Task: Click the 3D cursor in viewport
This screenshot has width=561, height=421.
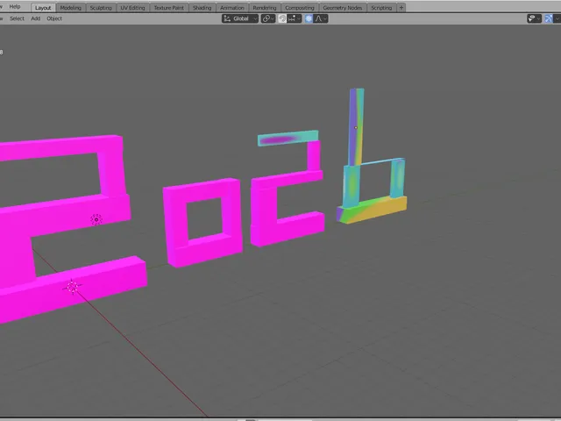Action: [x=73, y=287]
